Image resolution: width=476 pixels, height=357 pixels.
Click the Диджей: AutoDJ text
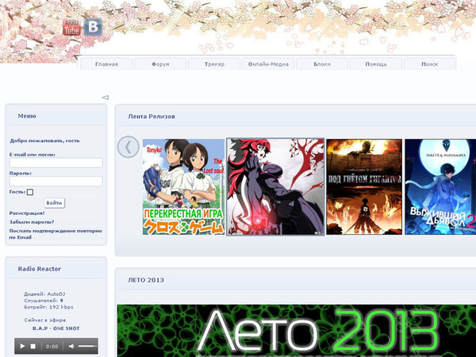(44, 294)
